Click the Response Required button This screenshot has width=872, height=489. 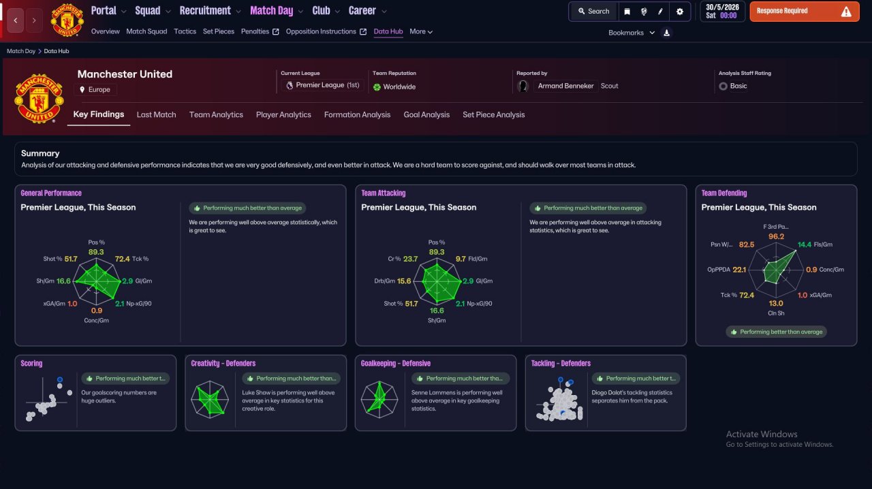[x=804, y=12]
